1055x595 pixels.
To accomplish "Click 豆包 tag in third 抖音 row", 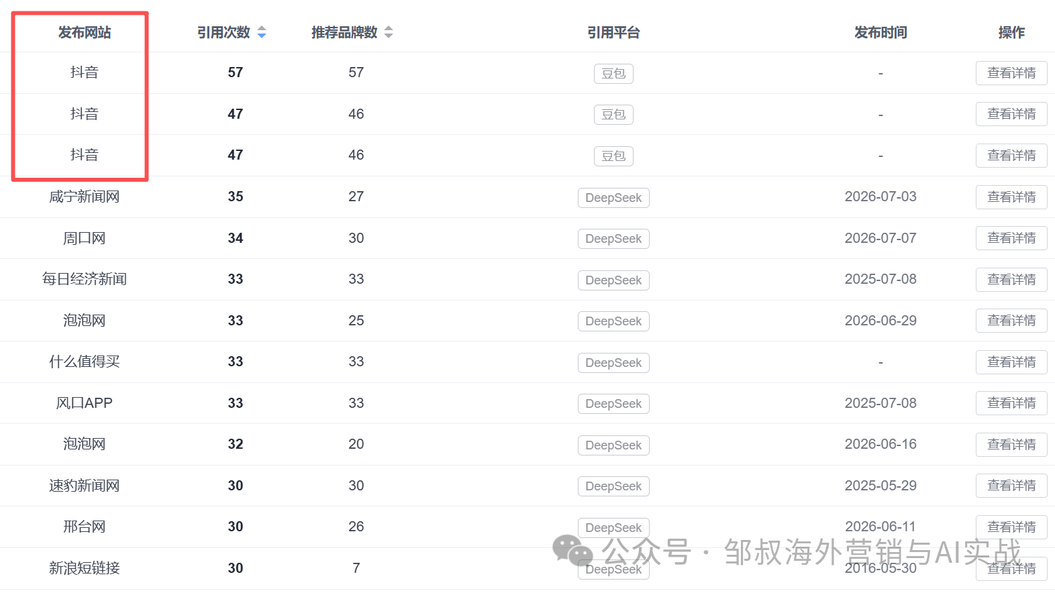I will pyautogui.click(x=613, y=156).
